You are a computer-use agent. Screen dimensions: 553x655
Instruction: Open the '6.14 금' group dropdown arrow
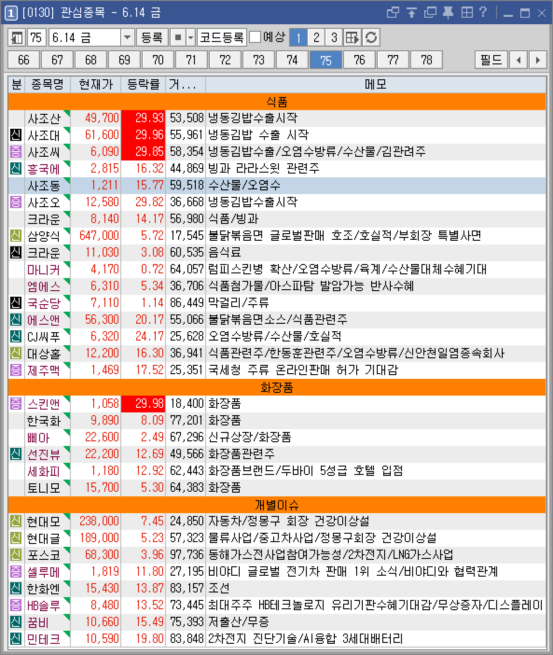pyautogui.click(x=127, y=37)
